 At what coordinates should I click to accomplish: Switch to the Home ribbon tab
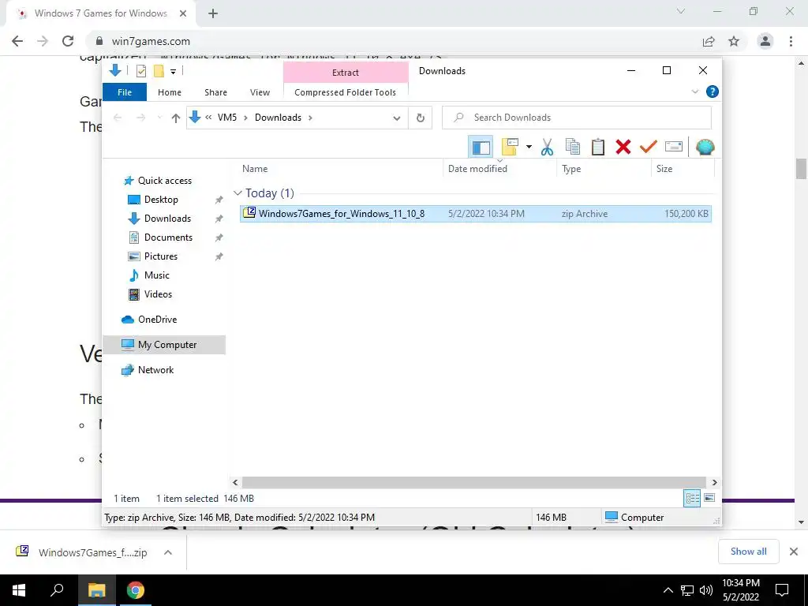pyautogui.click(x=170, y=92)
